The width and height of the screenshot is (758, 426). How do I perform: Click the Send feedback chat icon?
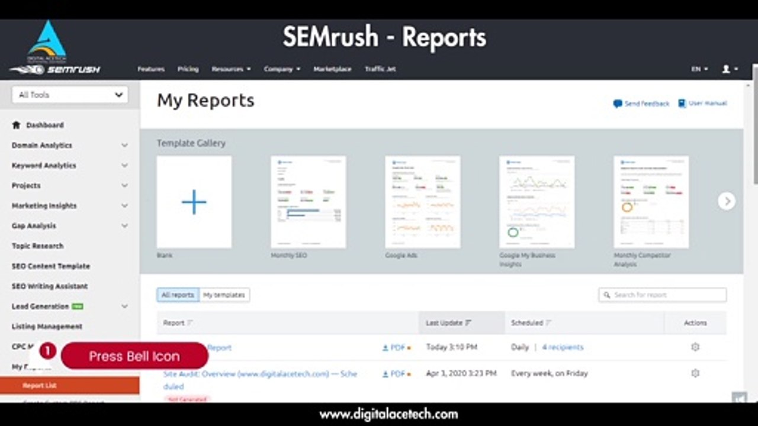[618, 104]
